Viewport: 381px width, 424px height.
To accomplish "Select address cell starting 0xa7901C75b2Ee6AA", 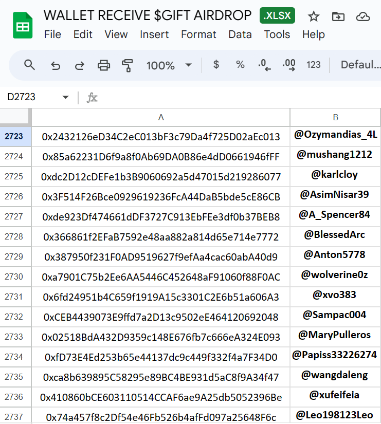I will [161, 276].
